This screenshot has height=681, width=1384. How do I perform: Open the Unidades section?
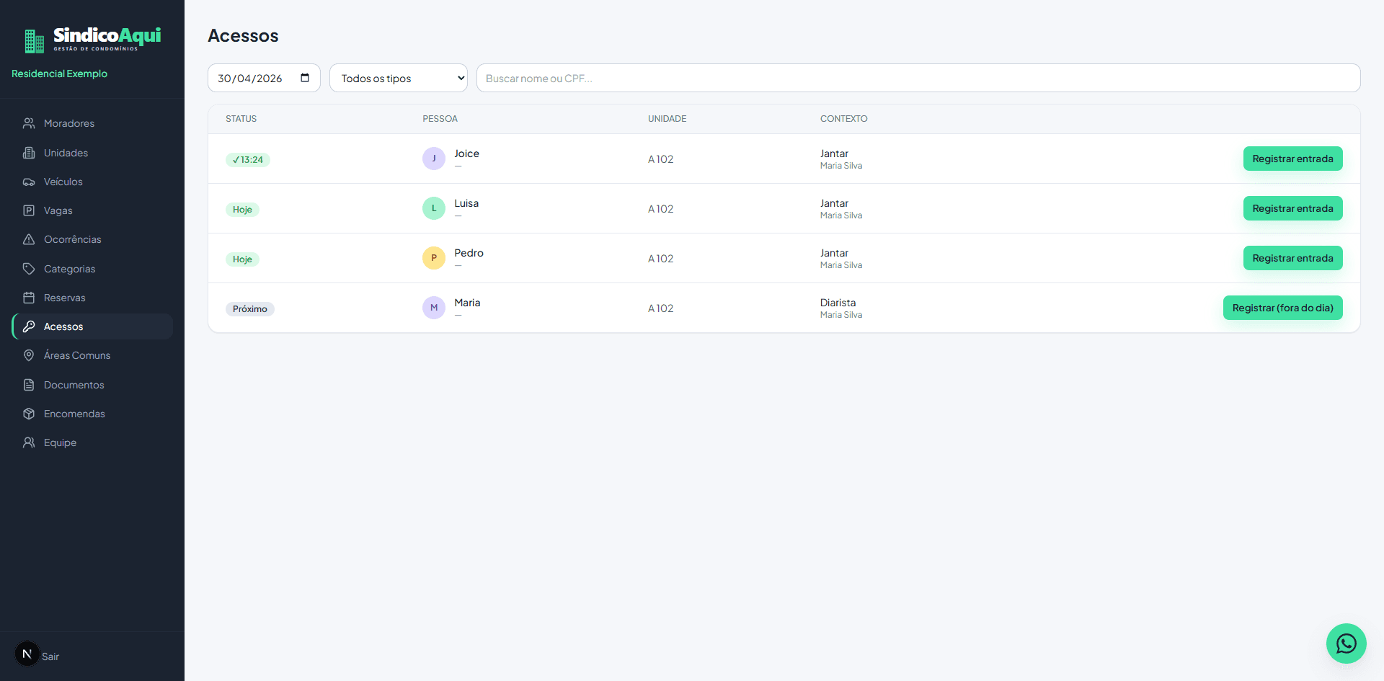pyautogui.click(x=92, y=153)
